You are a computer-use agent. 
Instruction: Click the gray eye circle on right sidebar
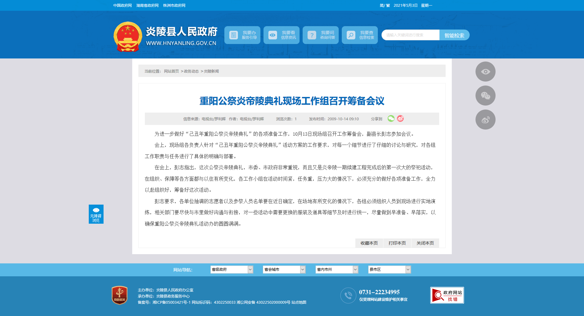[485, 72]
